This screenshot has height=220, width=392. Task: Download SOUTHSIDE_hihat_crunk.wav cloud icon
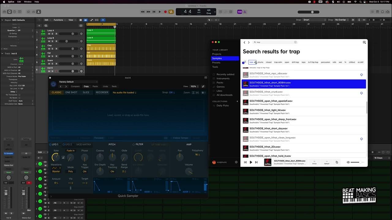click(361, 93)
